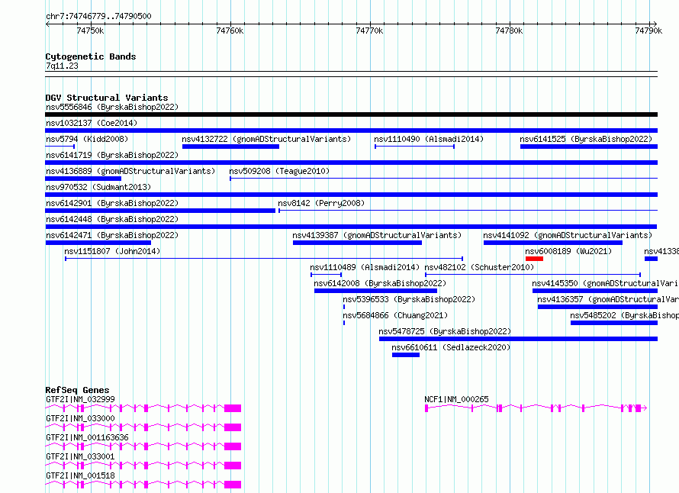Click nsv6142901 (ByrskaBishop2022) variant bar
679x493 pixels.
pyautogui.click(x=160, y=211)
